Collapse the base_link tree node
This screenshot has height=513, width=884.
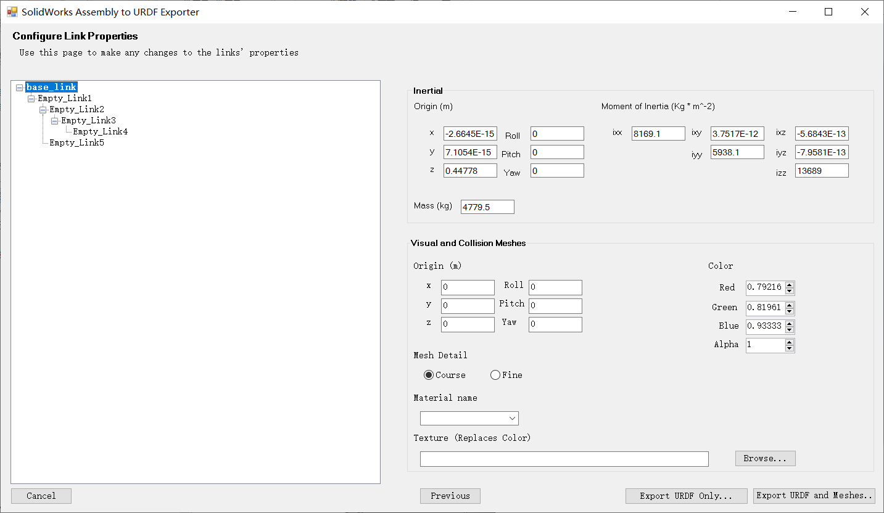pos(19,87)
